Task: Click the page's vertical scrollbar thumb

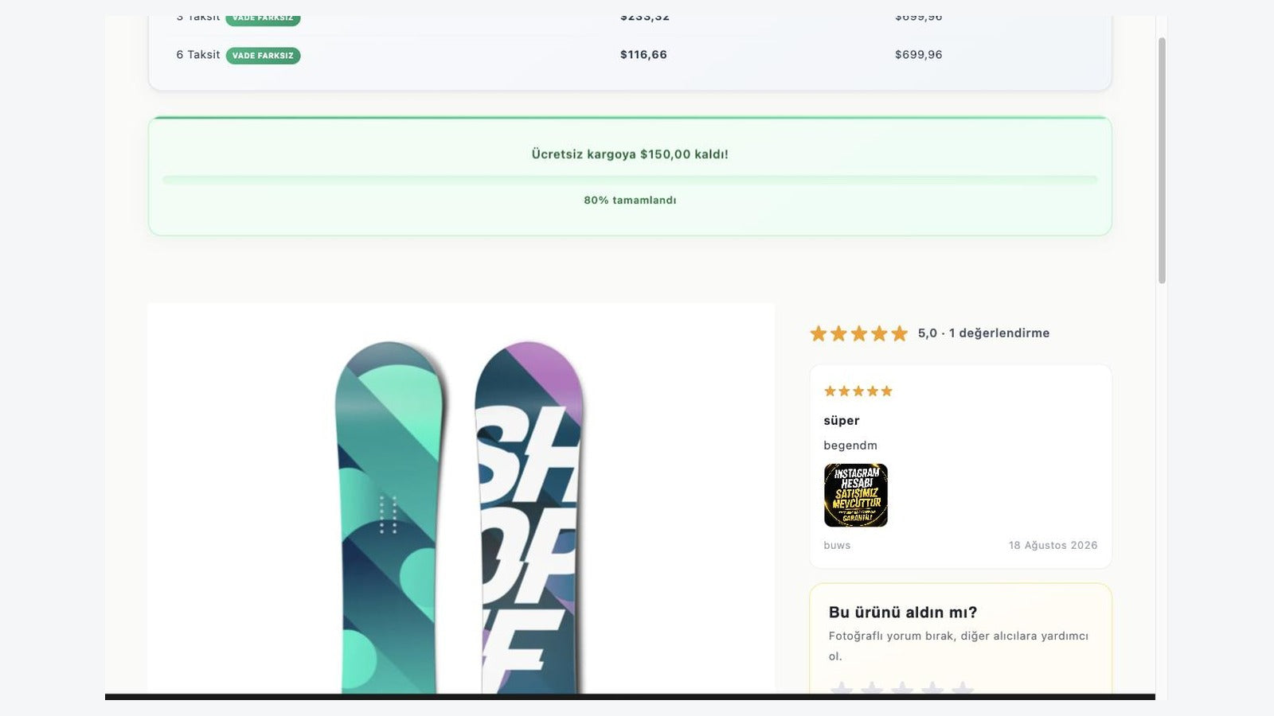Action: [1162, 160]
